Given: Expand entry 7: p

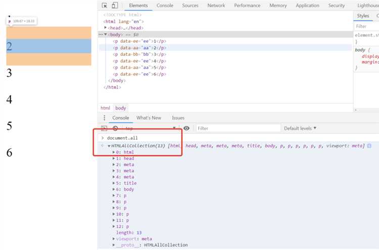Looking at the screenshot, I should [113, 196].
